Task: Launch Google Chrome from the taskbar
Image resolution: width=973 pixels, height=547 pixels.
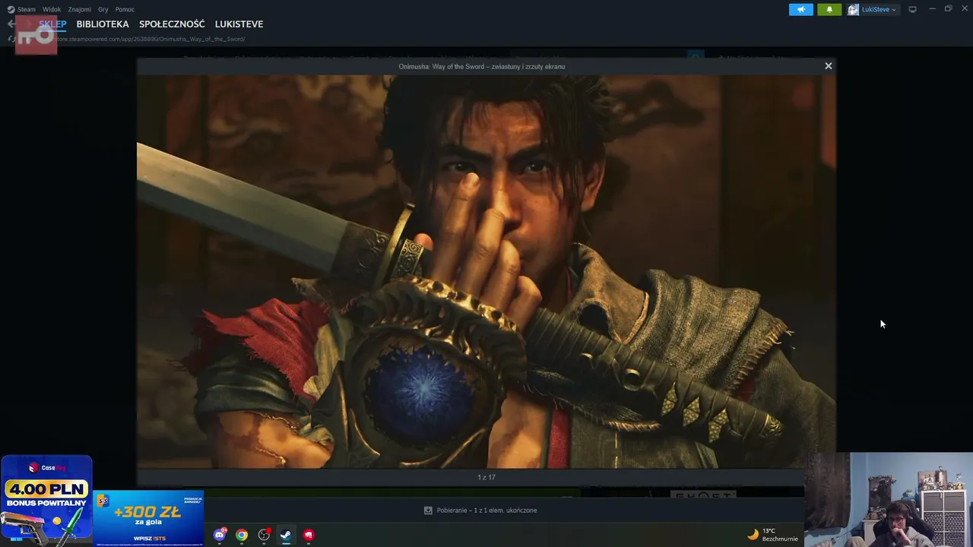Action: pos(242,535)
